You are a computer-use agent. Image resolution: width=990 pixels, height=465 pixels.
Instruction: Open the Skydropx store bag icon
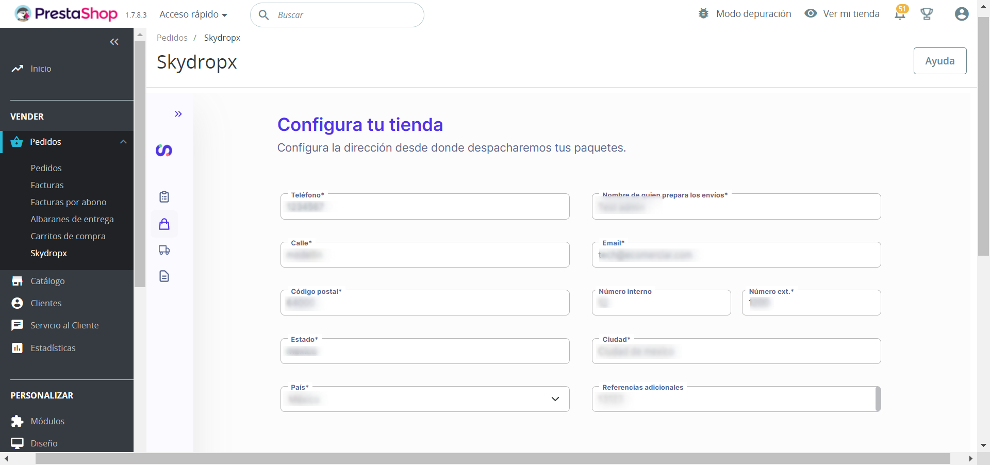click(164, 224)
